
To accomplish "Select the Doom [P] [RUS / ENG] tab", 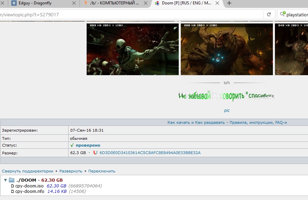I will click(186, 3).
